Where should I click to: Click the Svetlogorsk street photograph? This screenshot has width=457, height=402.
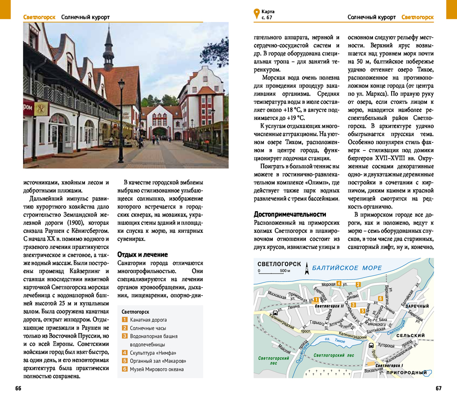click(x=126, y=95)
